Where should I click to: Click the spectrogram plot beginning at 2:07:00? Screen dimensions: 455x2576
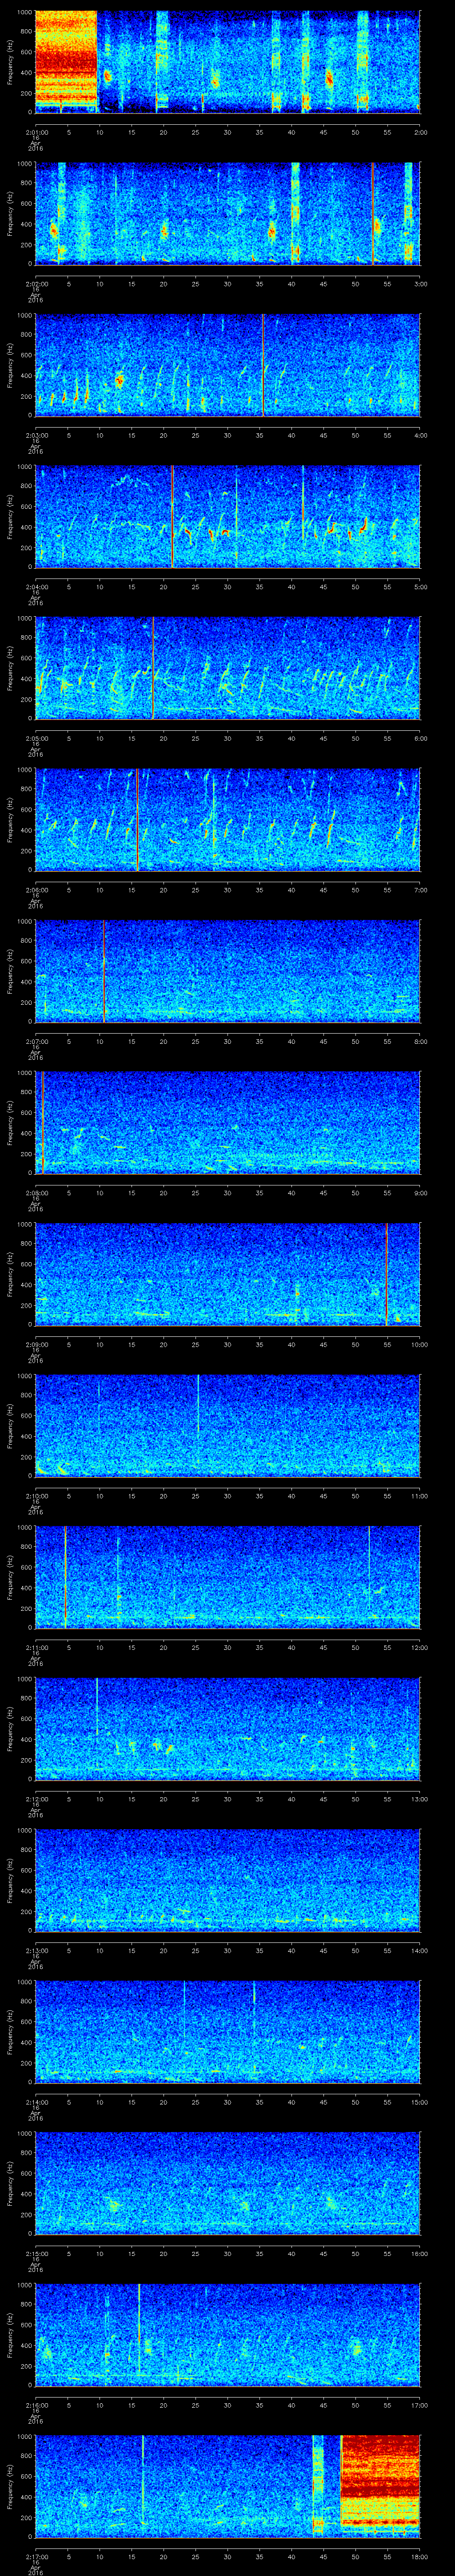tap(227, 970)
